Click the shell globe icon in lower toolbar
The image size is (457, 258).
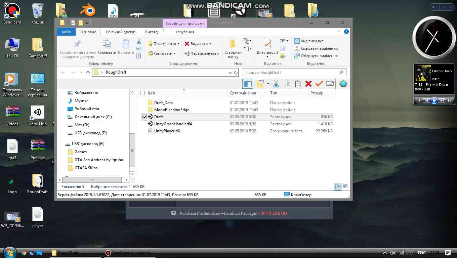point(343,84)
